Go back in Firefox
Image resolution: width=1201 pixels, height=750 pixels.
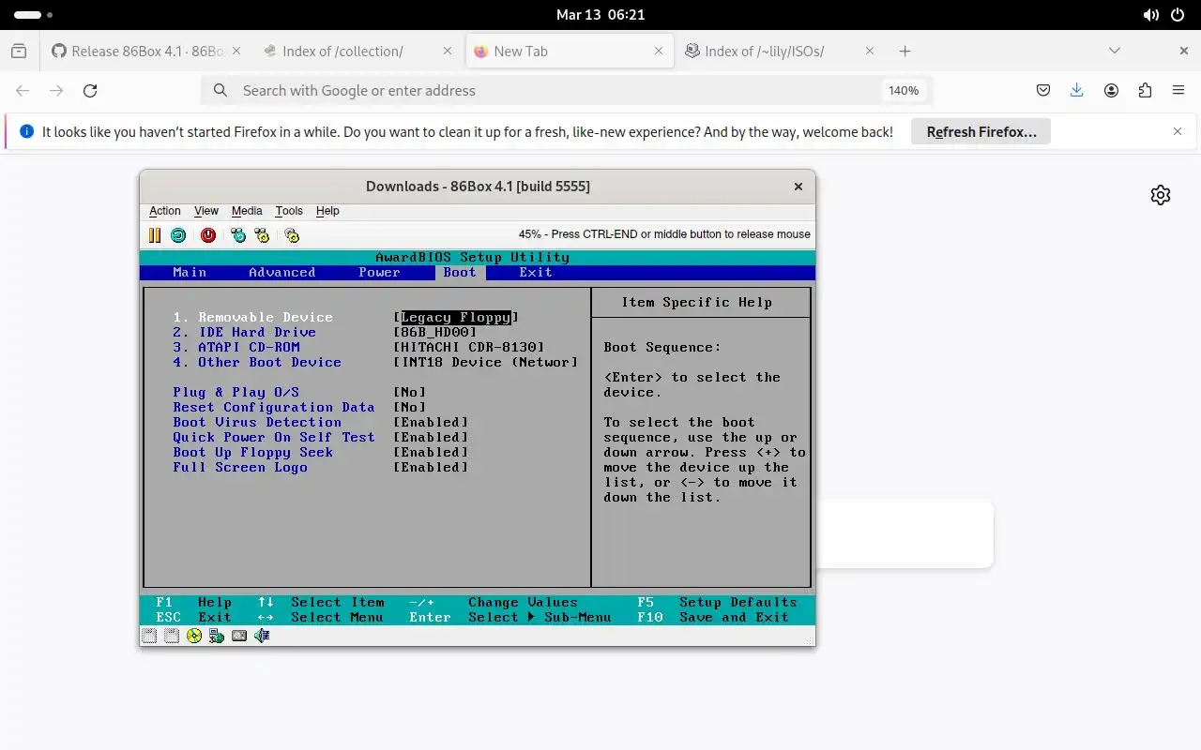pyautogui.click(x=23, y=91)
